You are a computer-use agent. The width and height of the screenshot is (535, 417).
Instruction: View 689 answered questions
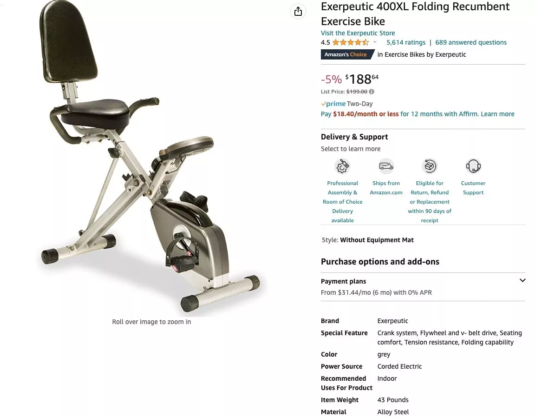pos(470,42)
